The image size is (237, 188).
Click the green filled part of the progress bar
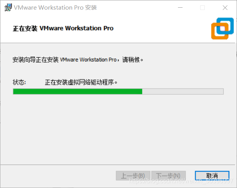(x=78, y=91)
